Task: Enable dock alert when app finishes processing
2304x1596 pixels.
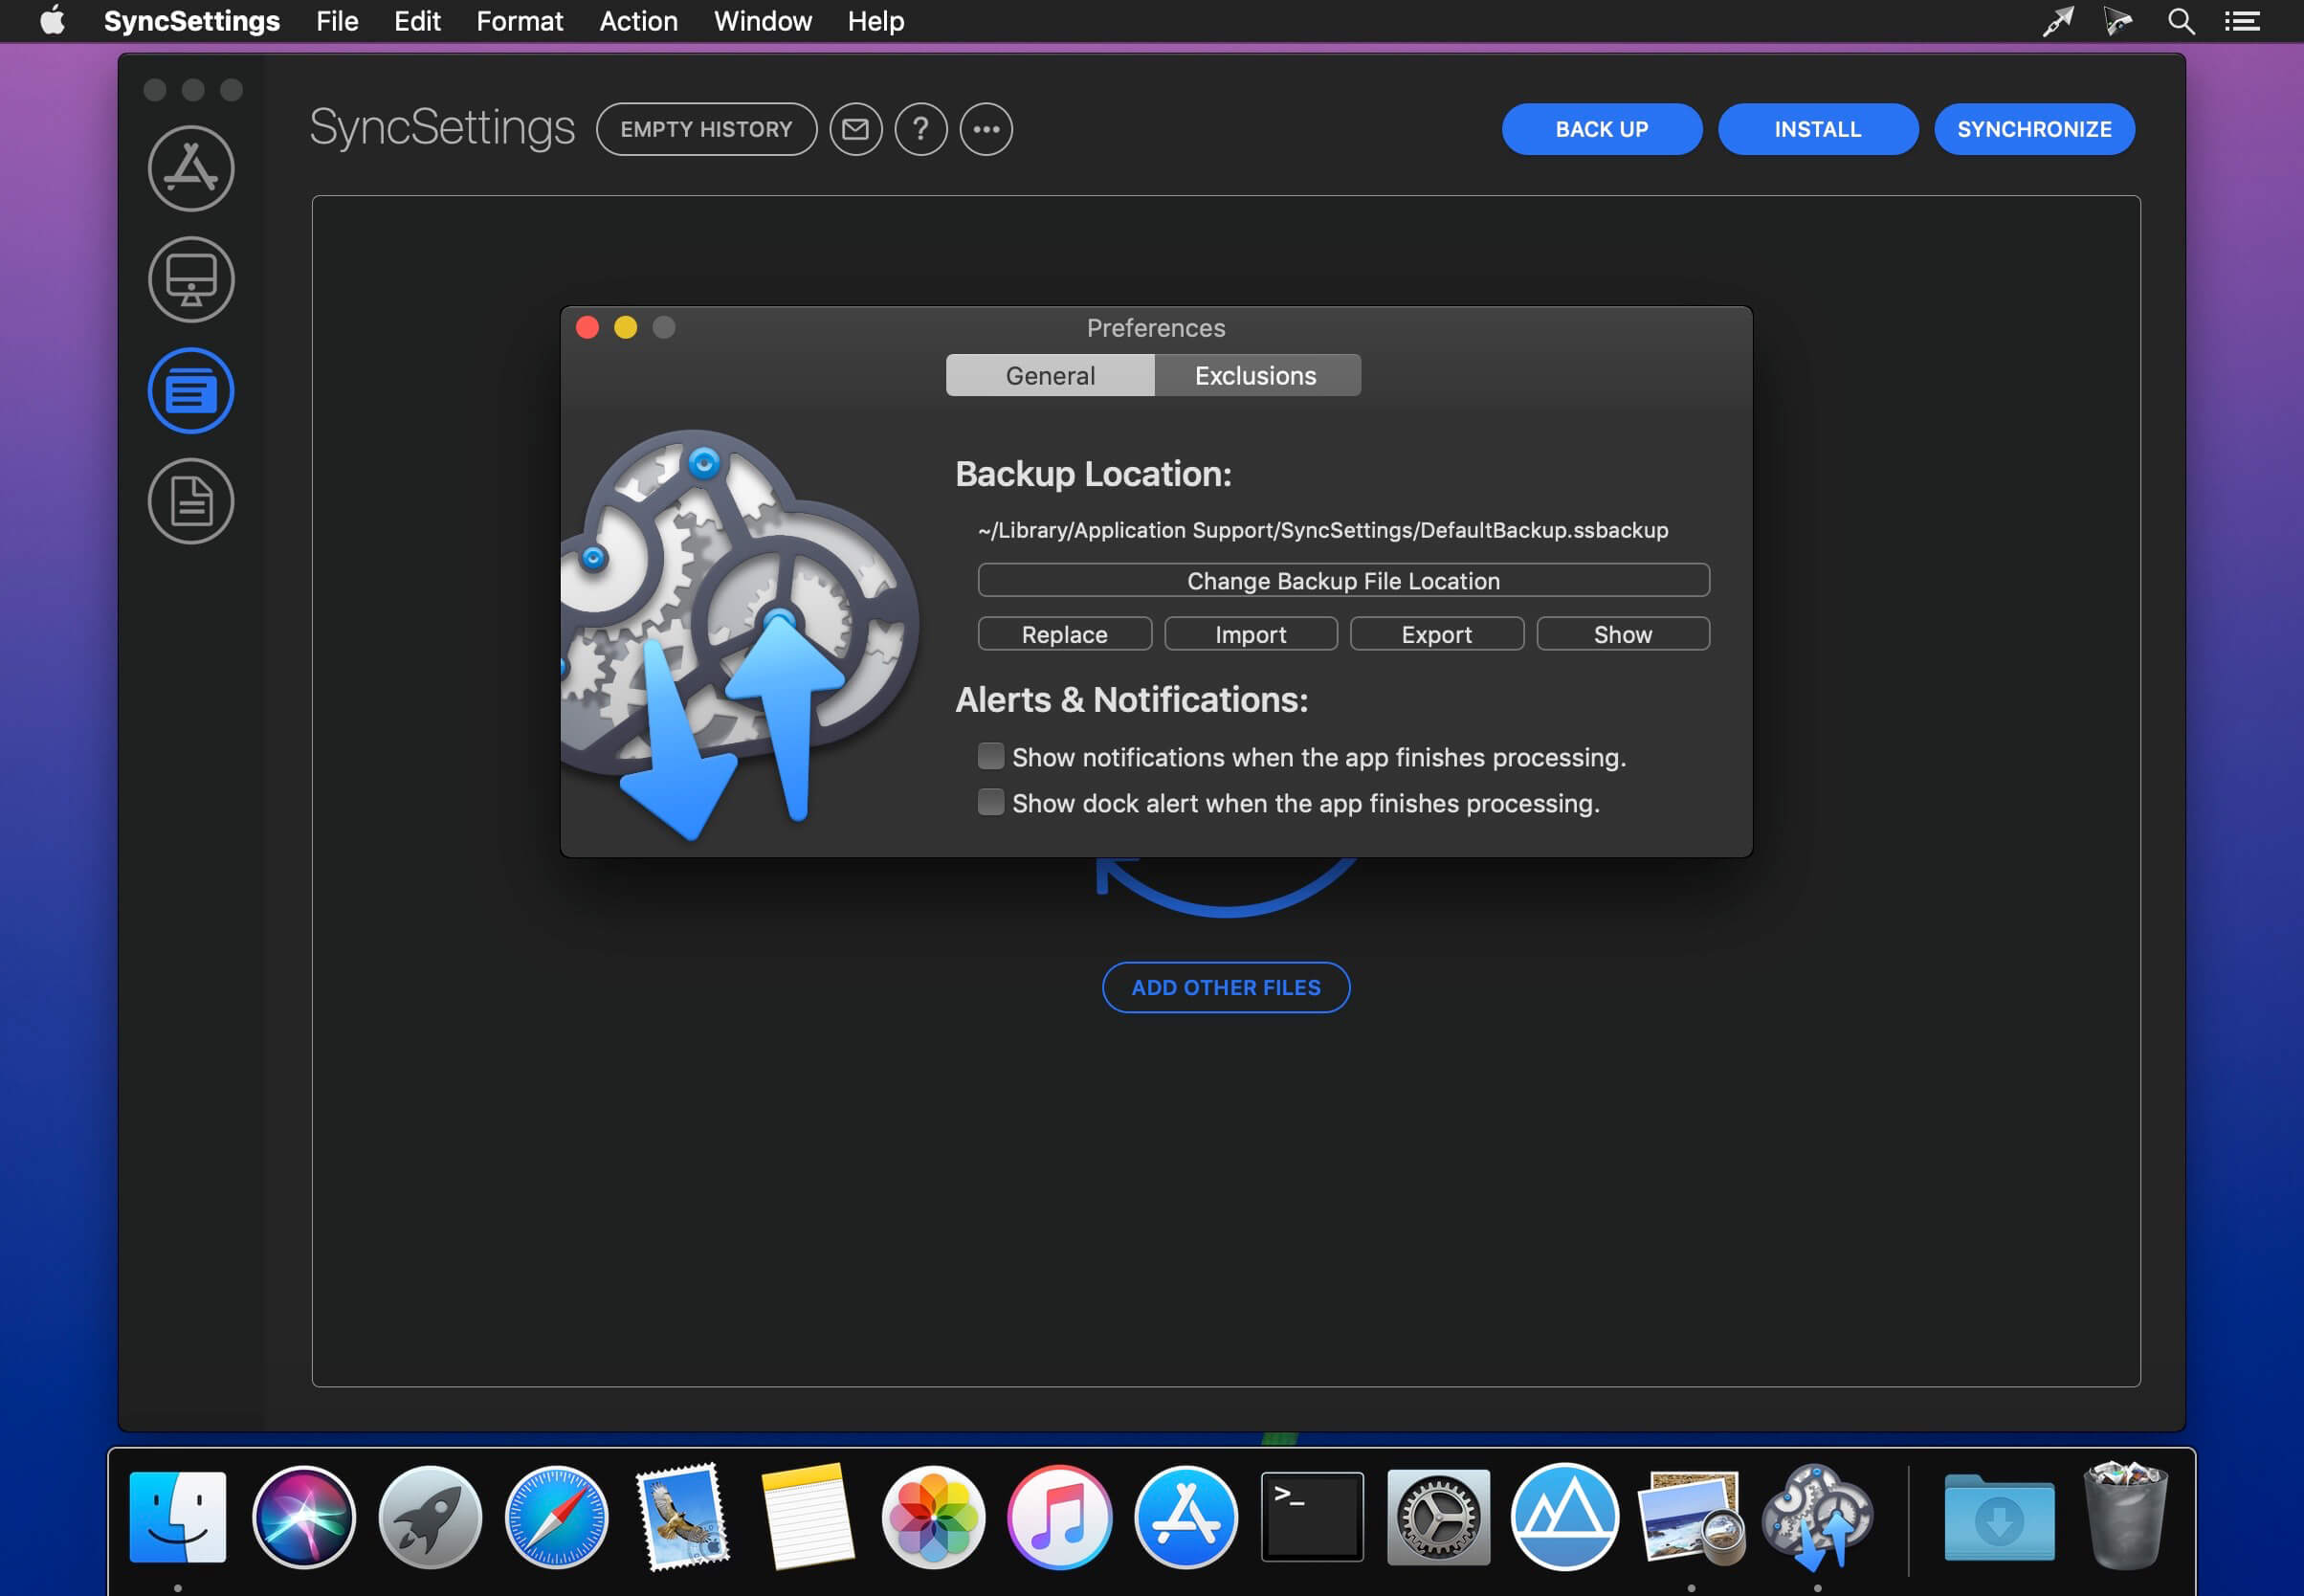Action: [x=990, y=802]
